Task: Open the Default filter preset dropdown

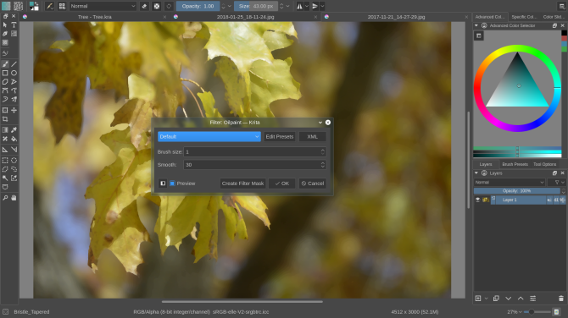Action: (209, 137)
